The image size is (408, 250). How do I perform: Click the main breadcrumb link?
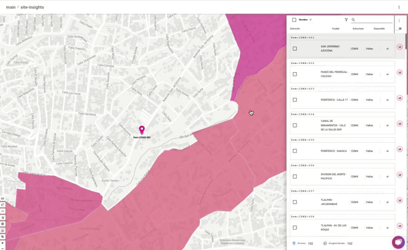pyautogui.click(x=10, y=7)
